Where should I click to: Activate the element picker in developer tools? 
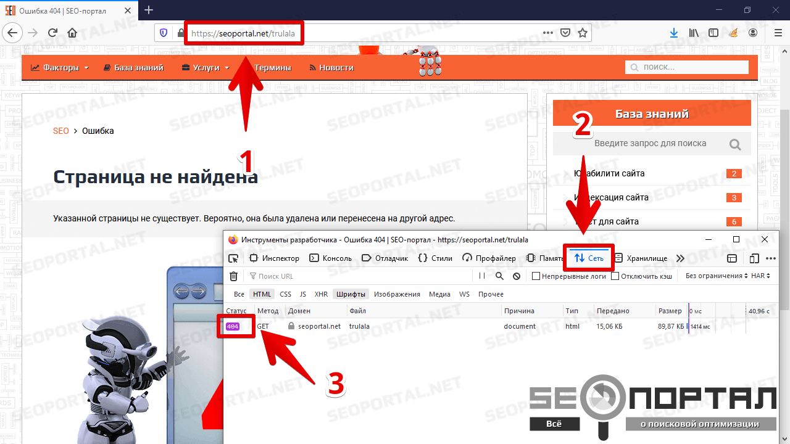(x=233, y=258)
